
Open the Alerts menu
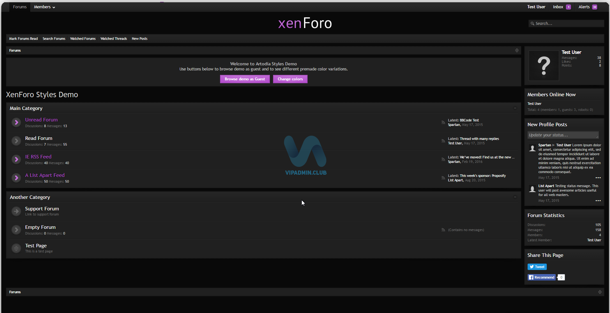tap(584, 7)
